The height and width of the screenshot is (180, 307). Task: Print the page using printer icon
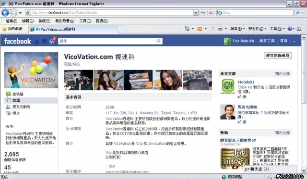220,29
